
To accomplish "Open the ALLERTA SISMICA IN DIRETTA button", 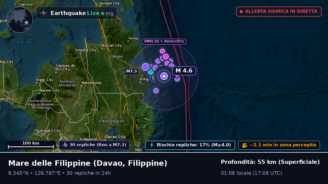I will (279, 11).
